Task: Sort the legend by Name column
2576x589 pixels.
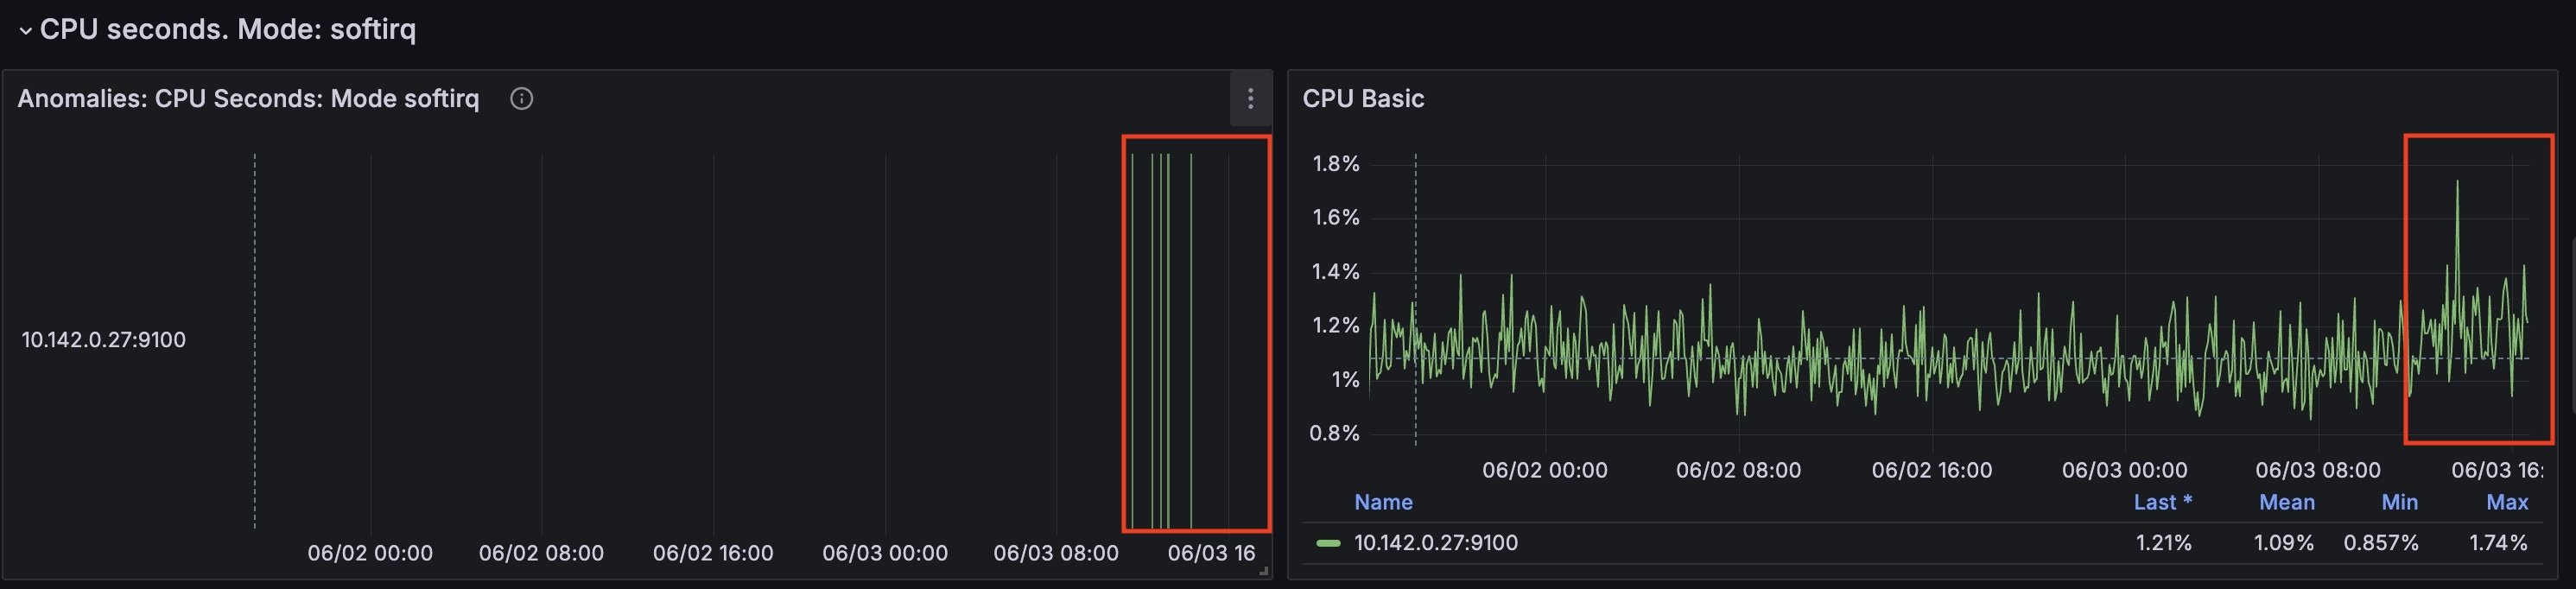Action: tap(1383, 502)
